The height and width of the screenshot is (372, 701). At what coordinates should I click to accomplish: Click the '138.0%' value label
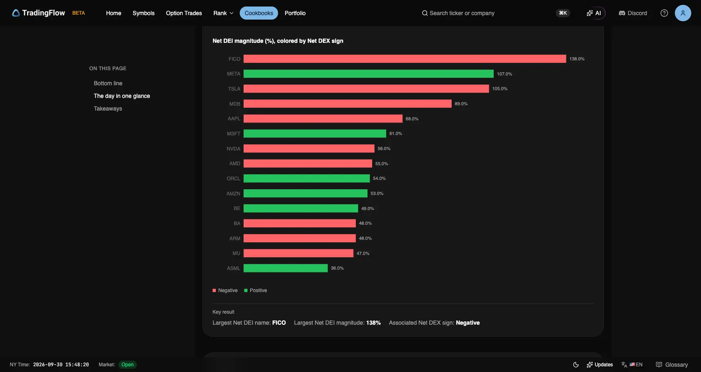577,59
